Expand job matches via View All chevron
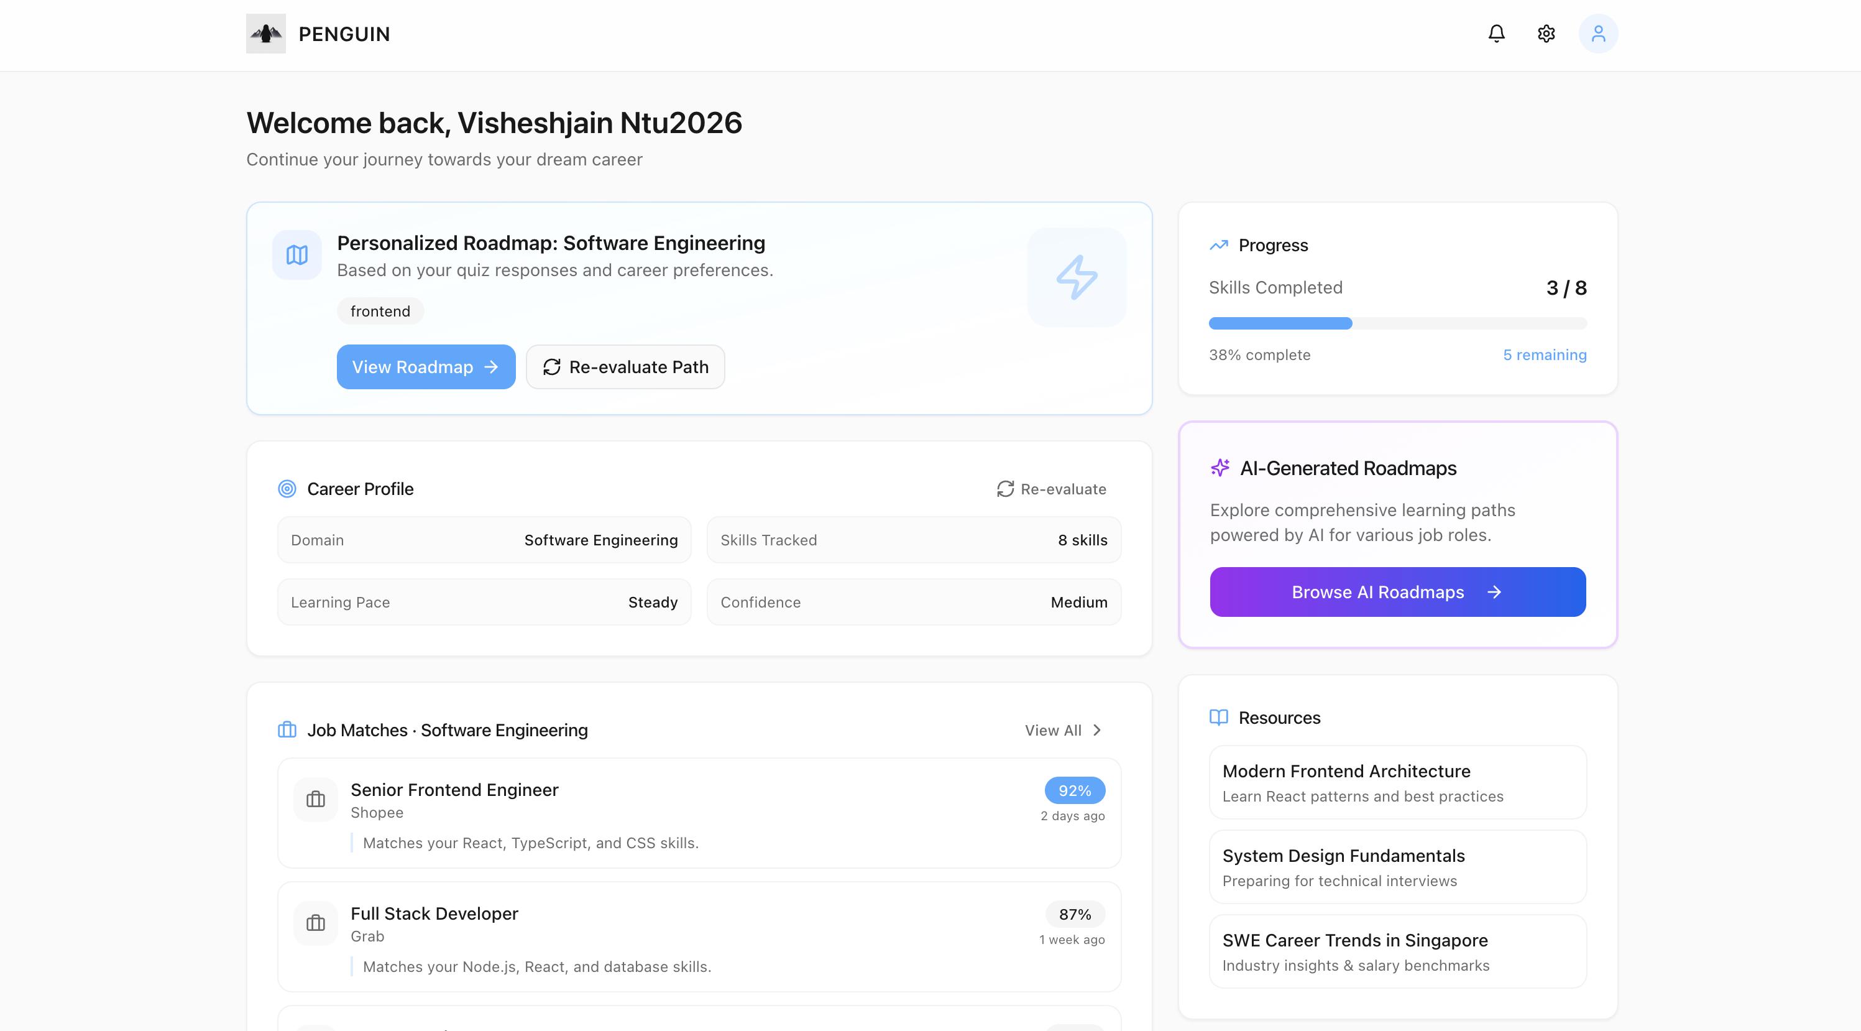The image size is (1861, 1031). pyautogui.click(x=1096, y=731)
